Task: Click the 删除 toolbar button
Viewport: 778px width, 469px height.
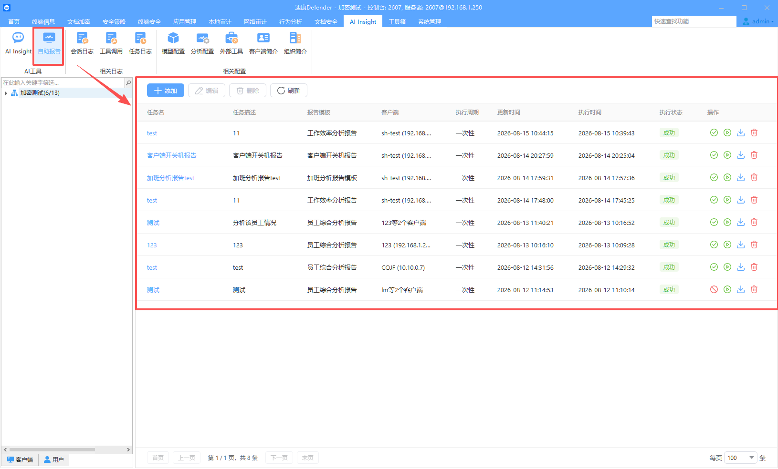Action: click(248, 91)
